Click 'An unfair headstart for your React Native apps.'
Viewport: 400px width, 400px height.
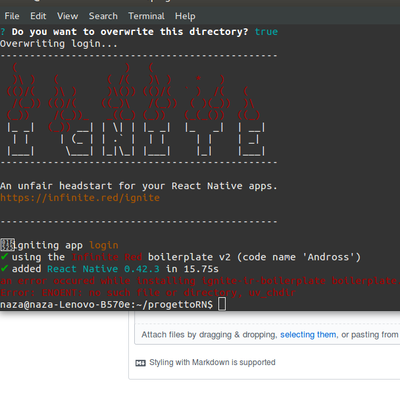pos(139,186)
